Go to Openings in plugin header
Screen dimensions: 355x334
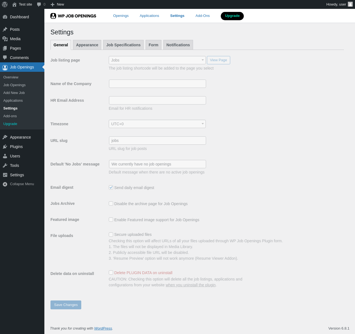[121, 16]
